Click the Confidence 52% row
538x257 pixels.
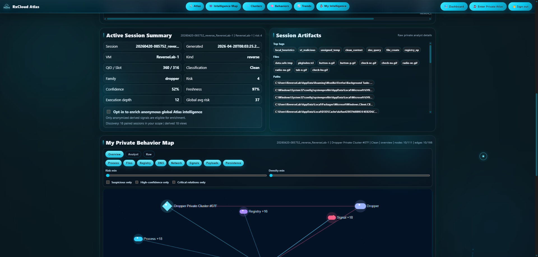tap(142, 89)
